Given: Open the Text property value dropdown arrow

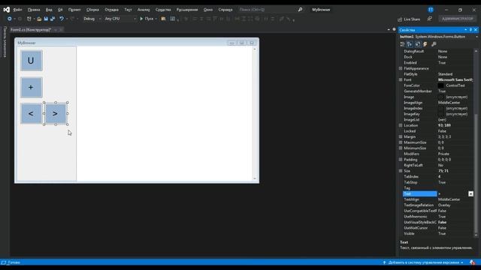Looking at the screenshot, I should [471, 193].
